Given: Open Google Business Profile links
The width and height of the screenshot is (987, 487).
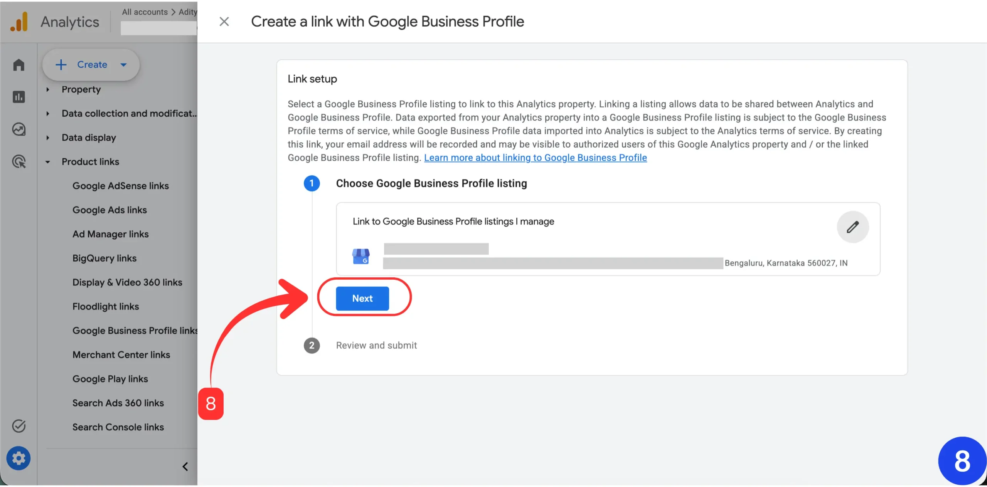Looking at the screenshot, I should pyautogui.click(x=135, y=331).
